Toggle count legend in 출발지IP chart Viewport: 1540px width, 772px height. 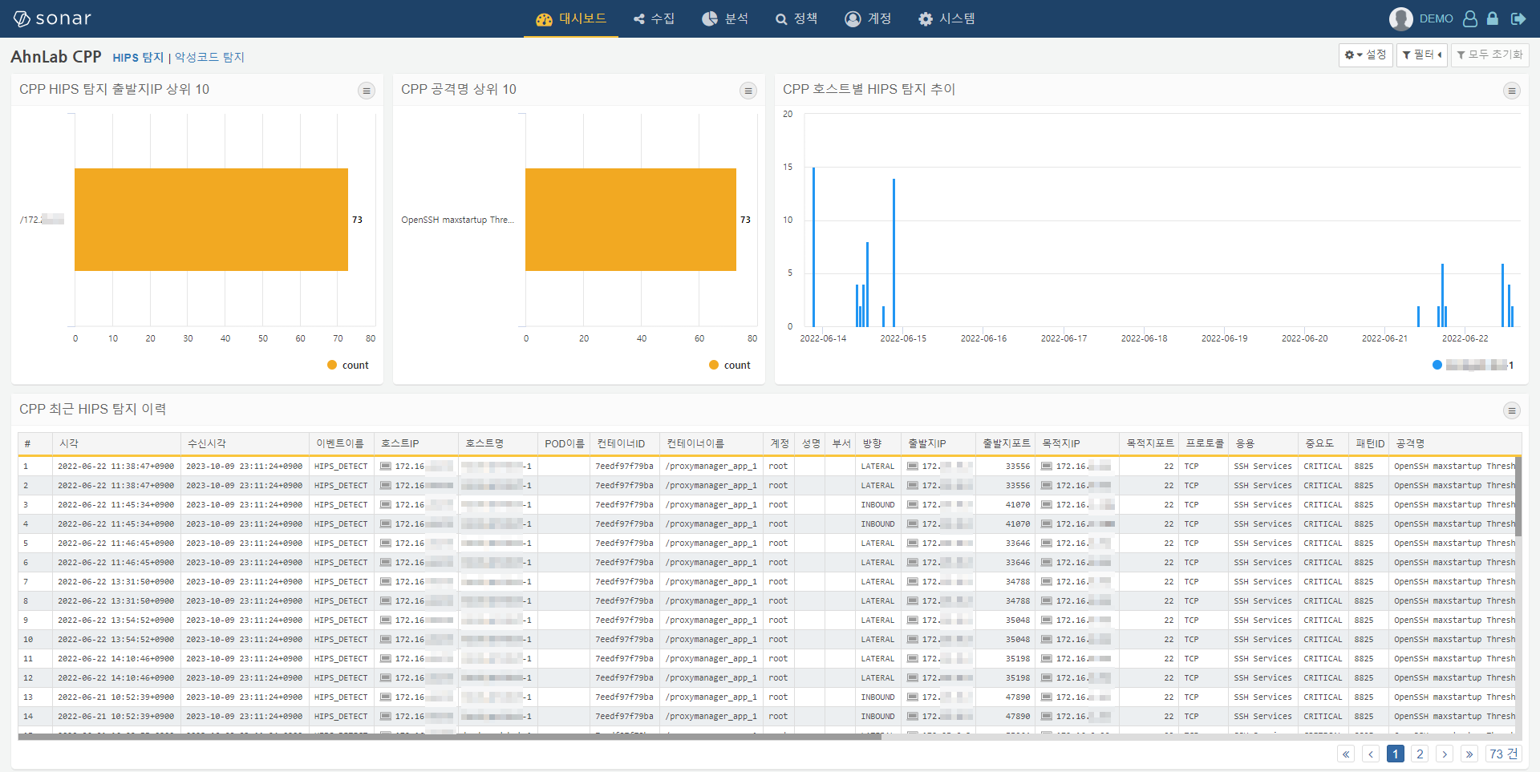coord(348,365)
